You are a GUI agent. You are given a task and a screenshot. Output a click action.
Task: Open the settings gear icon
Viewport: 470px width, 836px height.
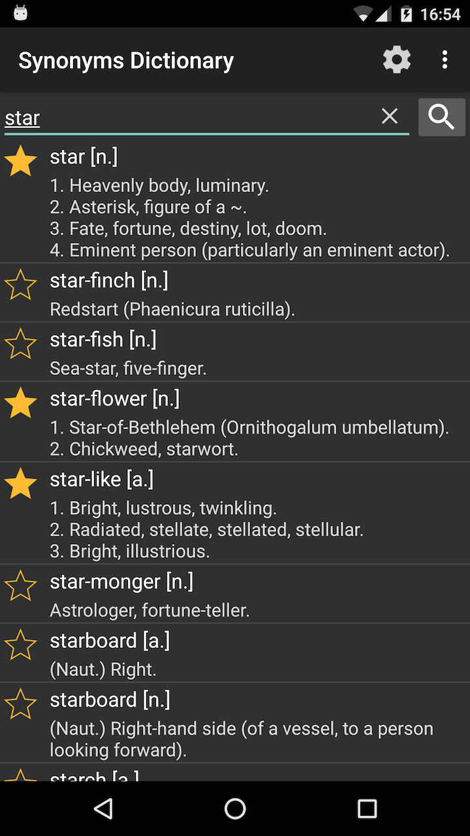(x=397, y=60)
